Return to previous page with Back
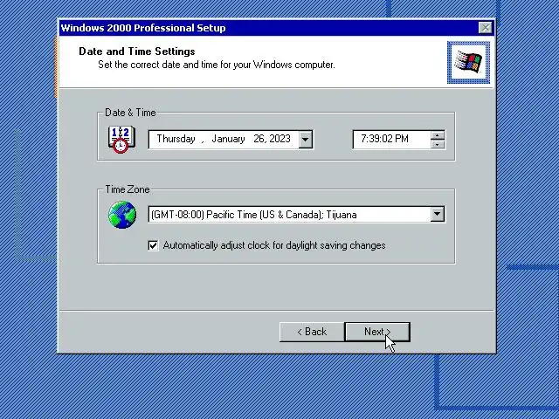Viewport: 559px width, 419px height. (312, 332)
